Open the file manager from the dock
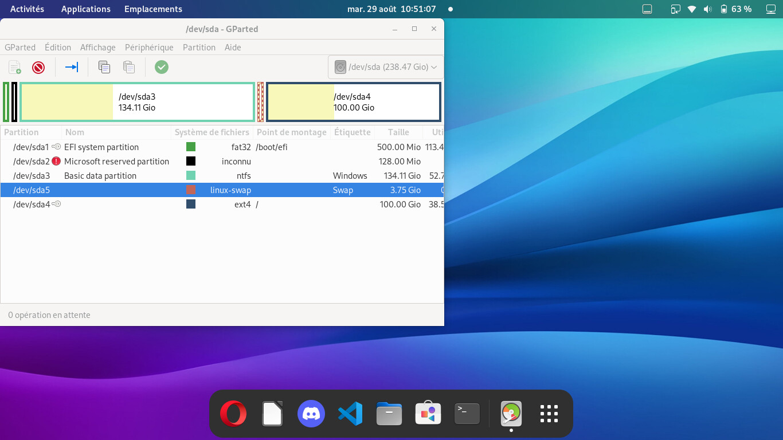783x440 pixels. coord(389,414)
